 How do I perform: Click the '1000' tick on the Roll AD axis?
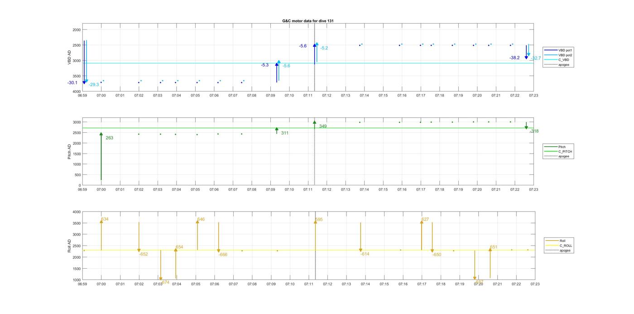click(76, 280)
